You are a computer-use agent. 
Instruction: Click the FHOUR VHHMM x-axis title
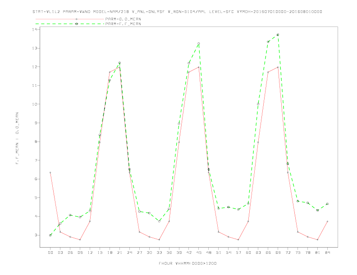tap(188, 263)
